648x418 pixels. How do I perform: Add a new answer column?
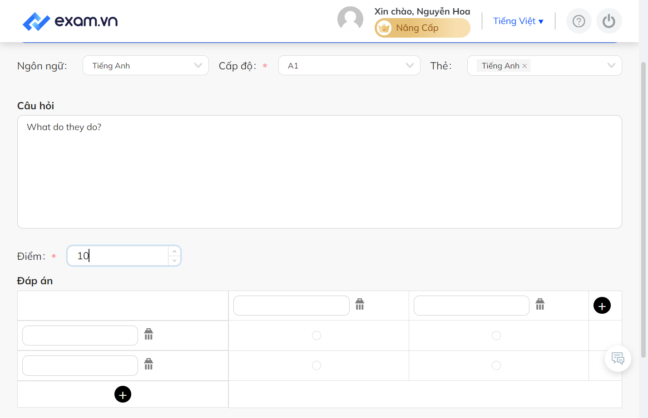coord(602,306)
